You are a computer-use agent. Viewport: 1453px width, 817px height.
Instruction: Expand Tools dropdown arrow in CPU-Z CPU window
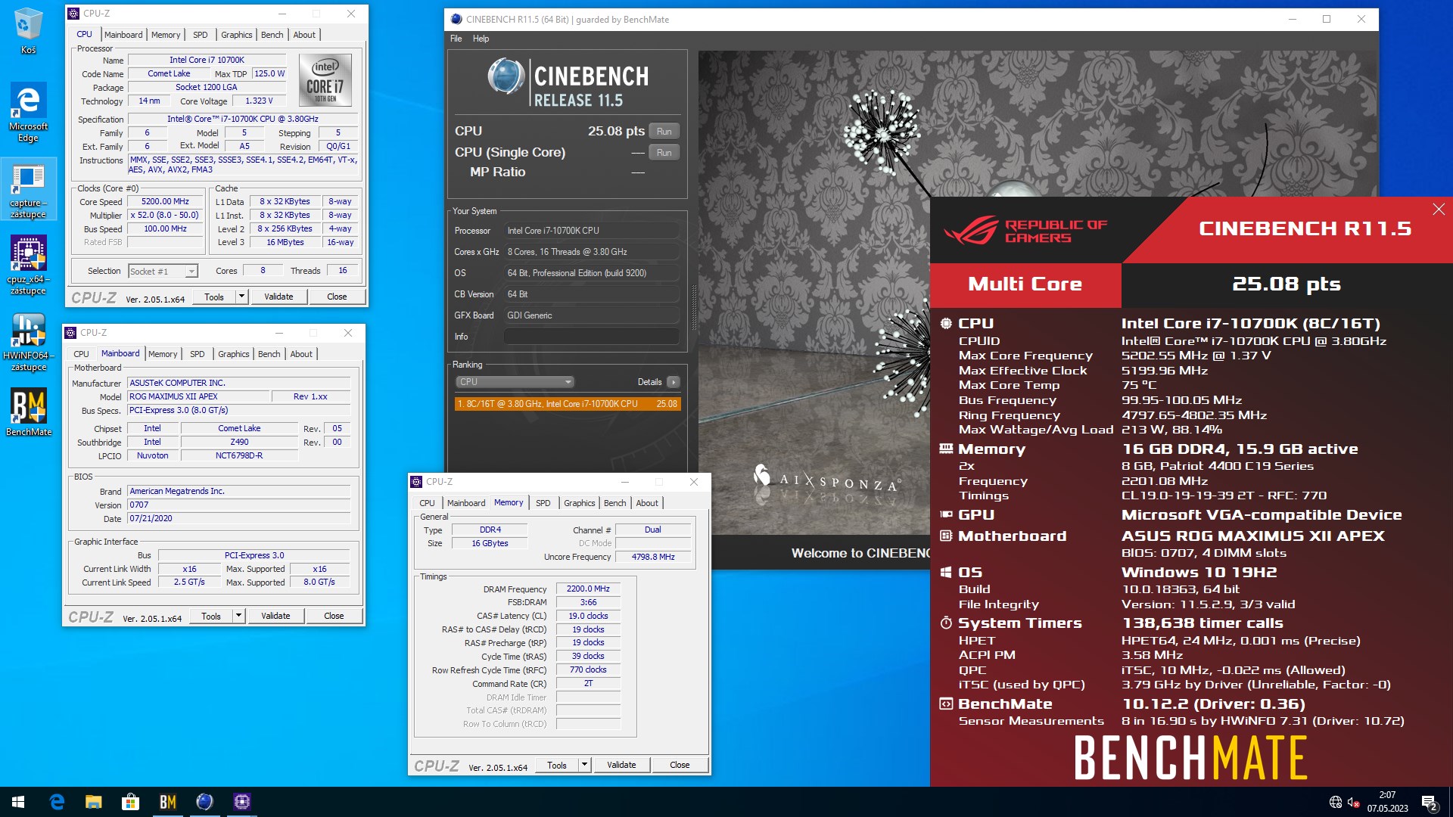pyautogui.click(x=242, y=297)
